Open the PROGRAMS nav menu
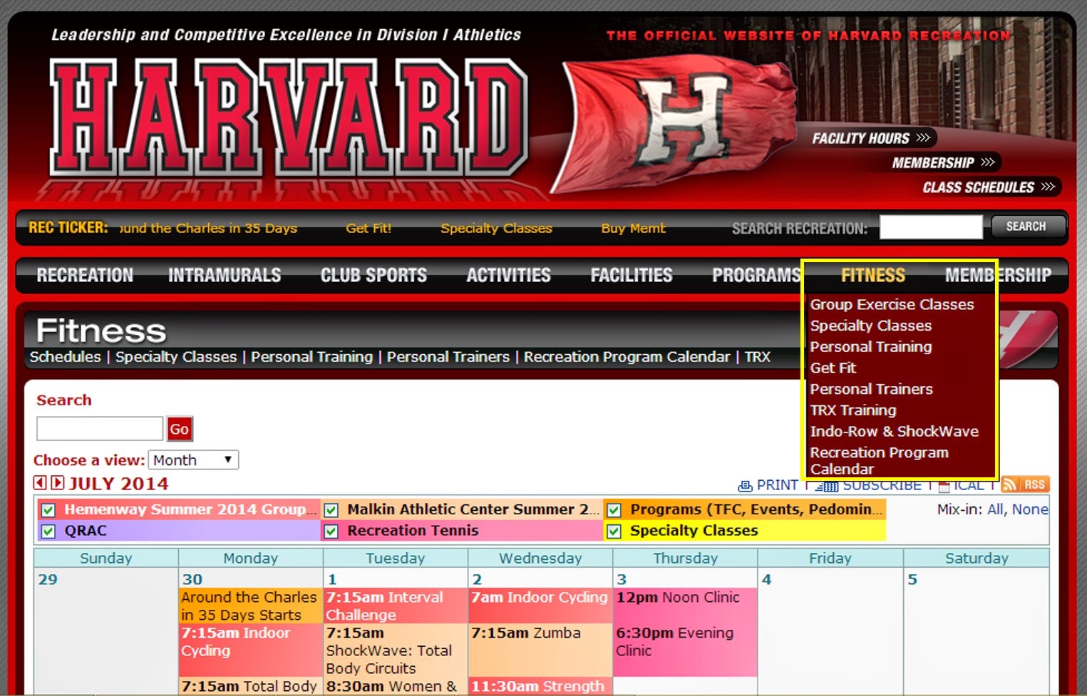The width and height of the screenshot is (1087, 696). pyautogui.click(x=756, y=275)
